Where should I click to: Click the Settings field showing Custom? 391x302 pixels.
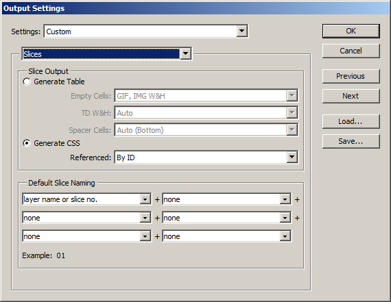coord(146,32)
